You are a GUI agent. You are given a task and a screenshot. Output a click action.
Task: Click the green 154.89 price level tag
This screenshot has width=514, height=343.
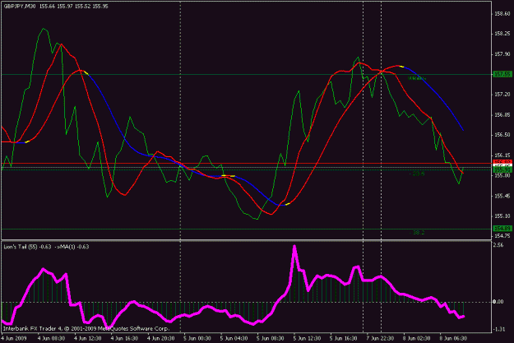(x=502, y=228)
